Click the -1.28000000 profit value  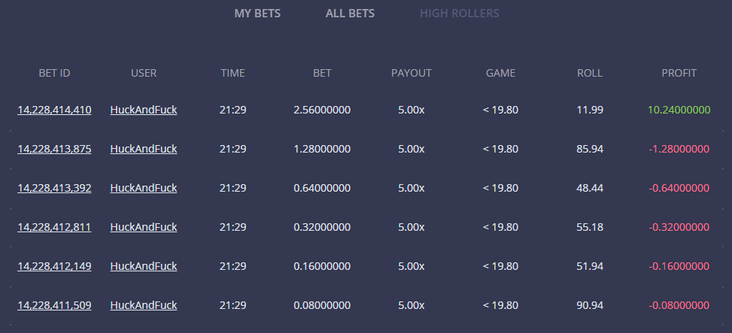point(679,150)
